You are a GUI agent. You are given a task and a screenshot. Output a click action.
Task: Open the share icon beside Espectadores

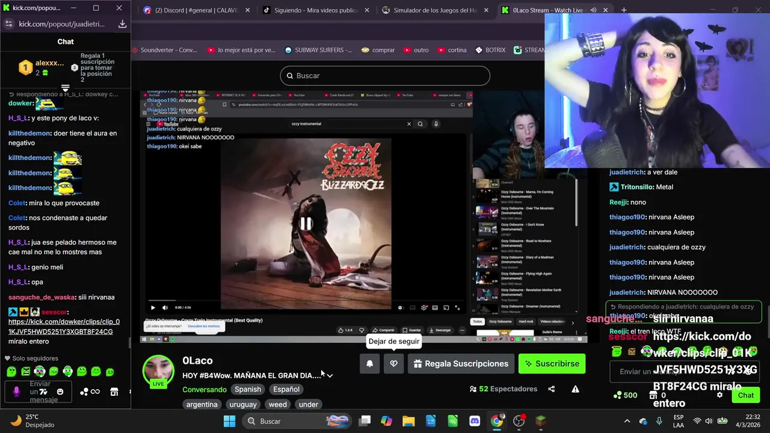click(551, 389)
